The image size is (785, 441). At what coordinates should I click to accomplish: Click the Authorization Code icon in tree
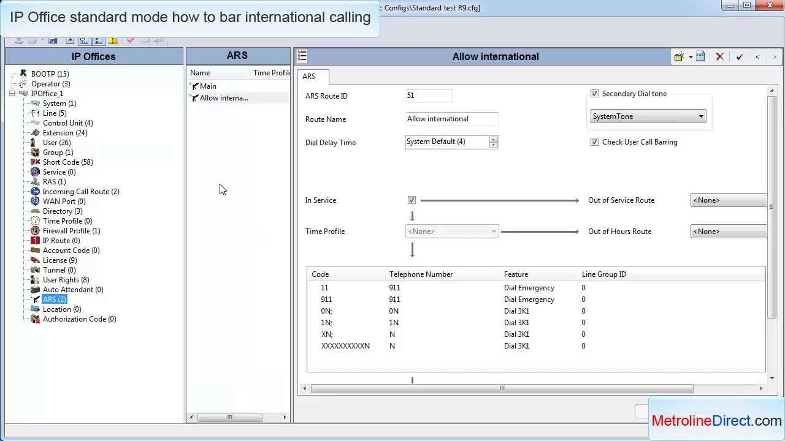[x=35, y=319]
